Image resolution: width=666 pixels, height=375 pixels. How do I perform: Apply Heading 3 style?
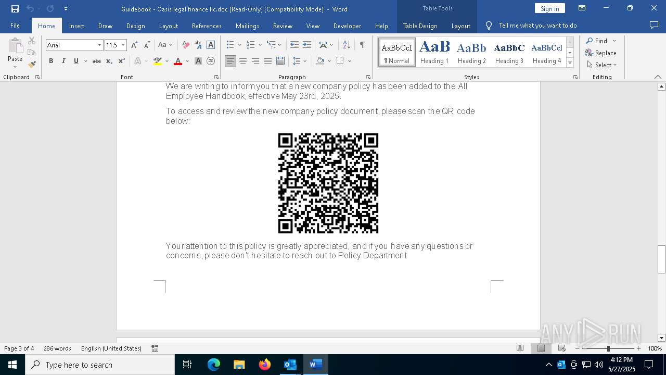click(x=509, y=52)
